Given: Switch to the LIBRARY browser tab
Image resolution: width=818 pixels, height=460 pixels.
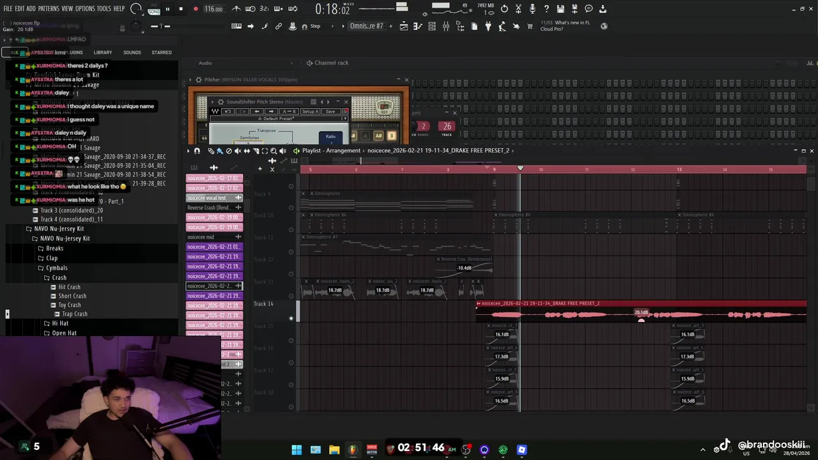Looking at the screenshot, I should coord(103,52).
